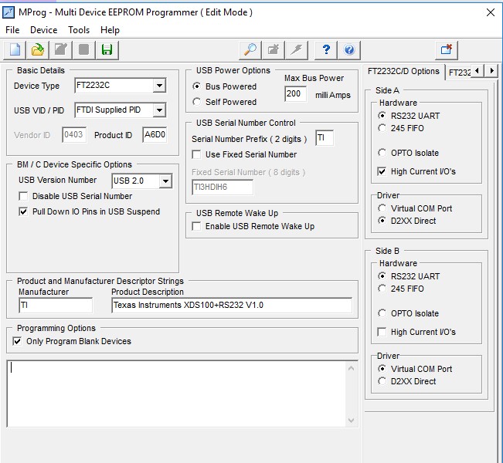Click the Scan magnifying glass icon
The width and height of the screenshot is (503, 463).
click(250, 50)
